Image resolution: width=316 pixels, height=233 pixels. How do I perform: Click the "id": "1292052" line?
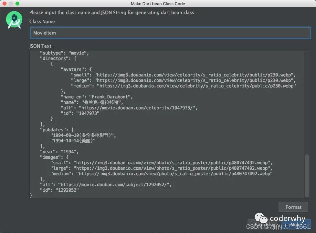coord(59,190)
